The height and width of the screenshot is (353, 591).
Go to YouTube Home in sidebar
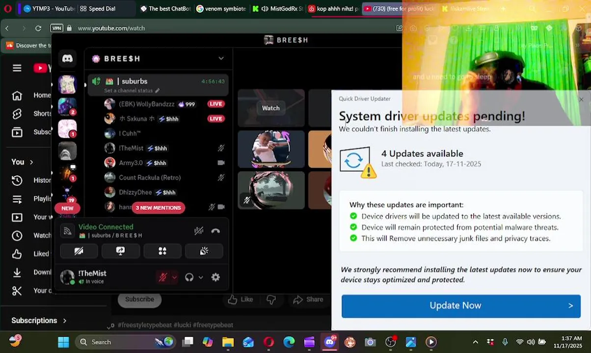[31, 95]
